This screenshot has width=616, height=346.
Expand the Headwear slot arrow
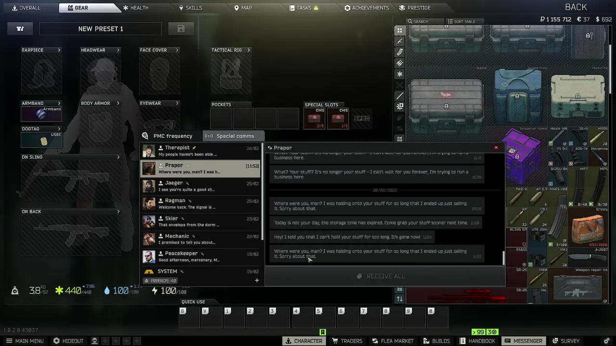pos(118,50)
